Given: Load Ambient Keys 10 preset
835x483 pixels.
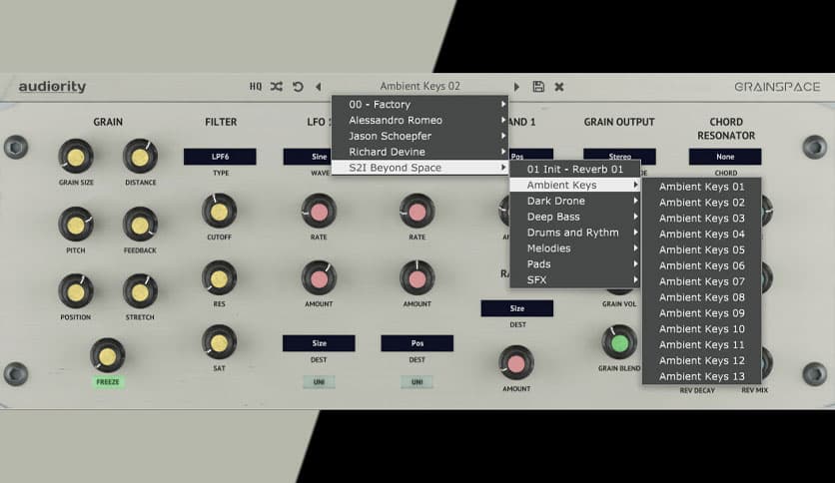Looking at the screenshot, I should (x=702, y=328).
